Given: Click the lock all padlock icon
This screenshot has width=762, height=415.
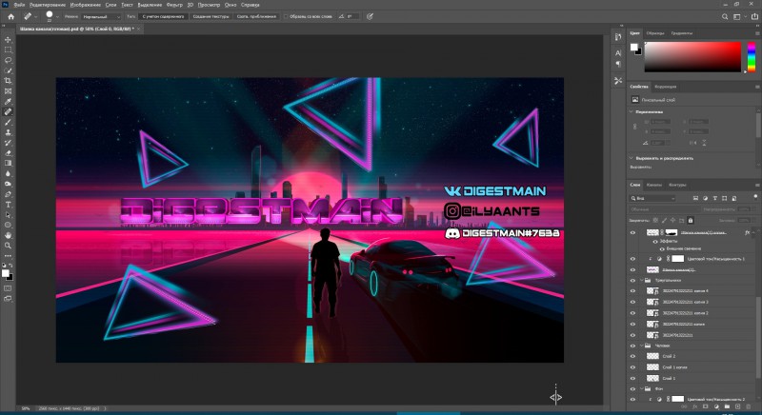Looking at the screenshot, I should click(691, 221).
